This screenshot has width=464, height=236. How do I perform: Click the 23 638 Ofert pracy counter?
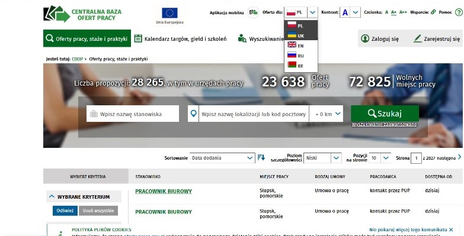click(x=295, y=82)
